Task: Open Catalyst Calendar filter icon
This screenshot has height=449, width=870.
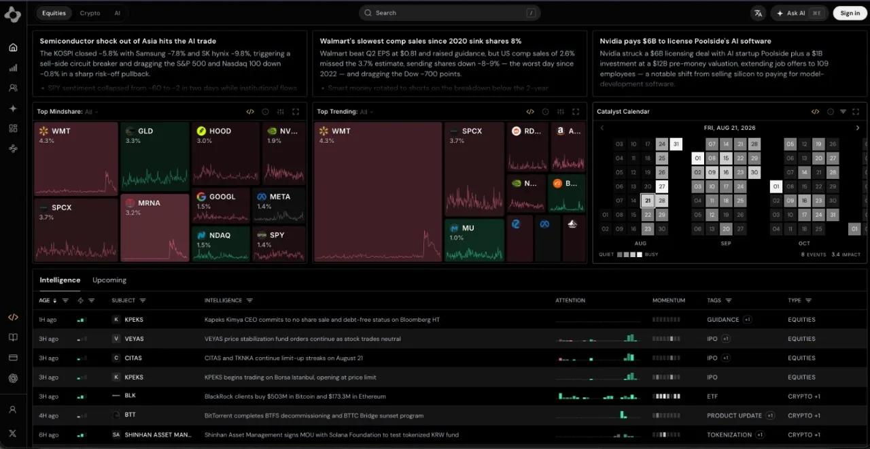Action: point(843,112)
